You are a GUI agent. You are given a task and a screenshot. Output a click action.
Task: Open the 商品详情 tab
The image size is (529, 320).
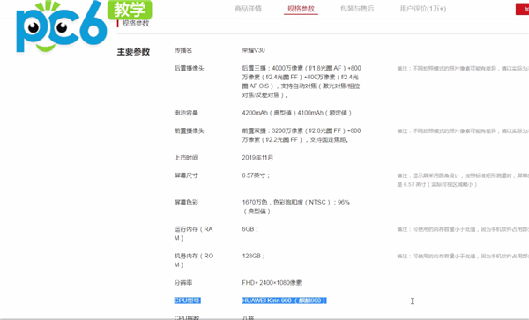pos(248,9)
